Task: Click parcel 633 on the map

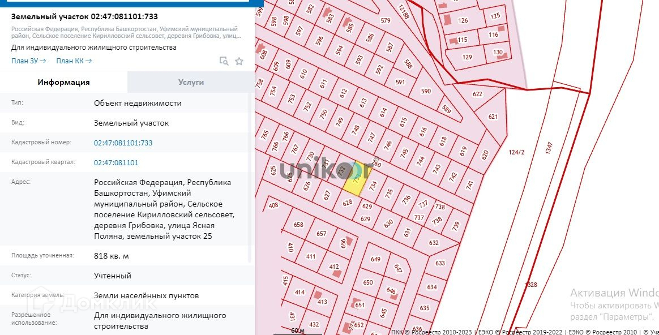Action: point(439,263)
